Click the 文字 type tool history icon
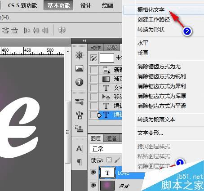The width and height of the screenshot is (204, 191). pos(106,88)
